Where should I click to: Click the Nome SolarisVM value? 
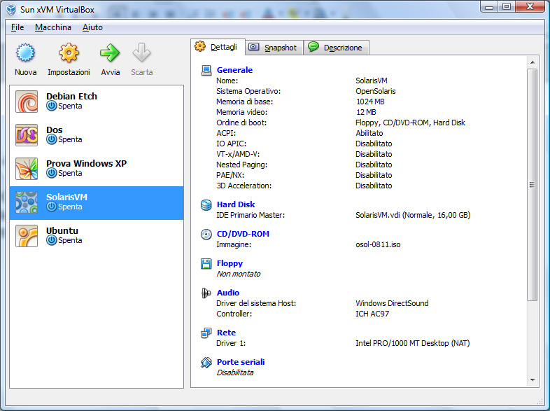pyautogui.click(x=371, y=81)
